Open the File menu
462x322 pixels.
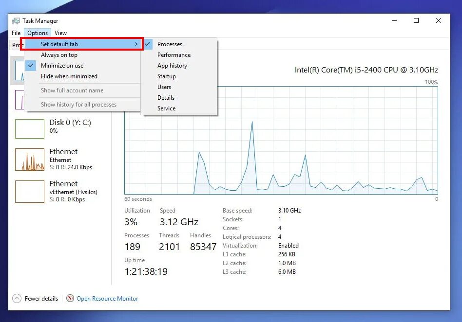(16, 33)
